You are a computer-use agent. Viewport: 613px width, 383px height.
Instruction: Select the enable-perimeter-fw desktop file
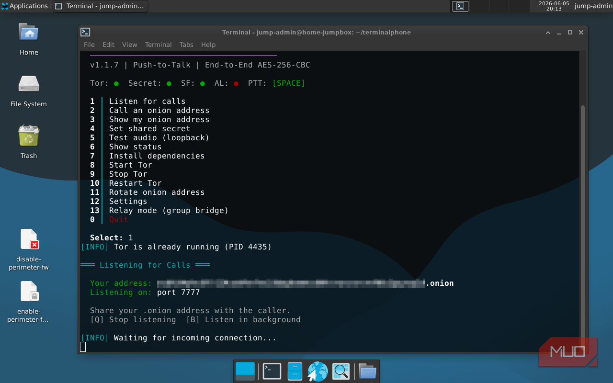pos(29,302)
